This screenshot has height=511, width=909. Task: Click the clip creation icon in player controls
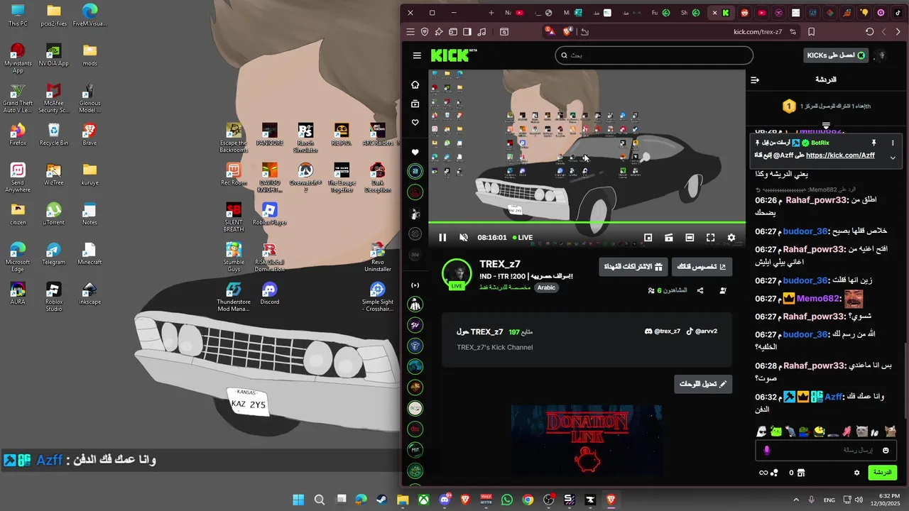[x=668, y=238]
